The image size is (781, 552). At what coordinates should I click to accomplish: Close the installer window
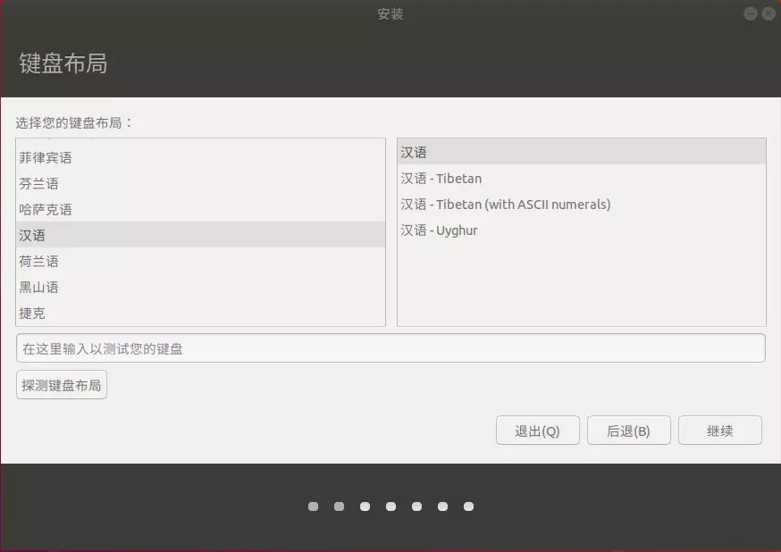pos(768,13)
